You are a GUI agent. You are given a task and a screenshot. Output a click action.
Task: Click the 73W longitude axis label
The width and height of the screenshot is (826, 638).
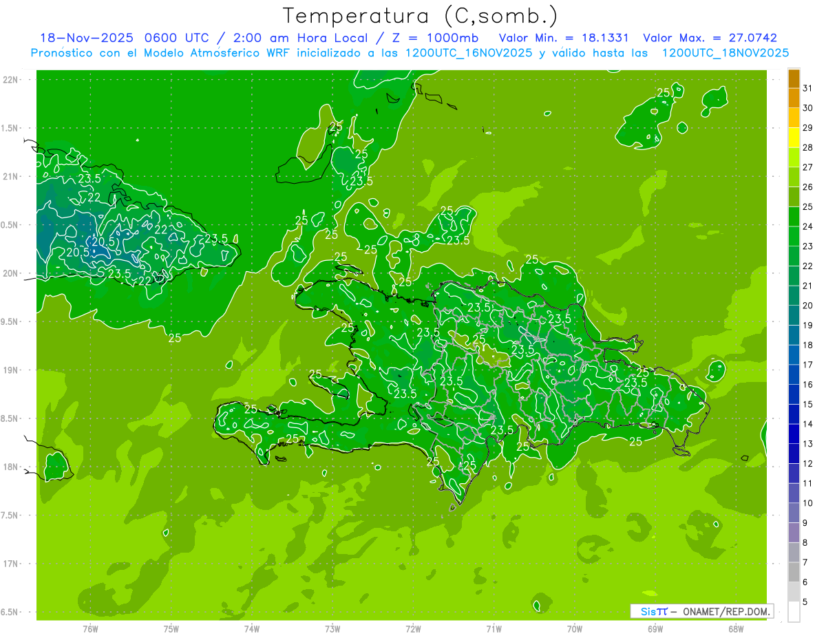pyautogui.click(x=332, y=628)
